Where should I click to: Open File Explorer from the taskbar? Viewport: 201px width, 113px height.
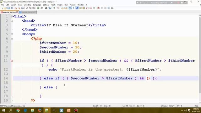tap(32, 110)
